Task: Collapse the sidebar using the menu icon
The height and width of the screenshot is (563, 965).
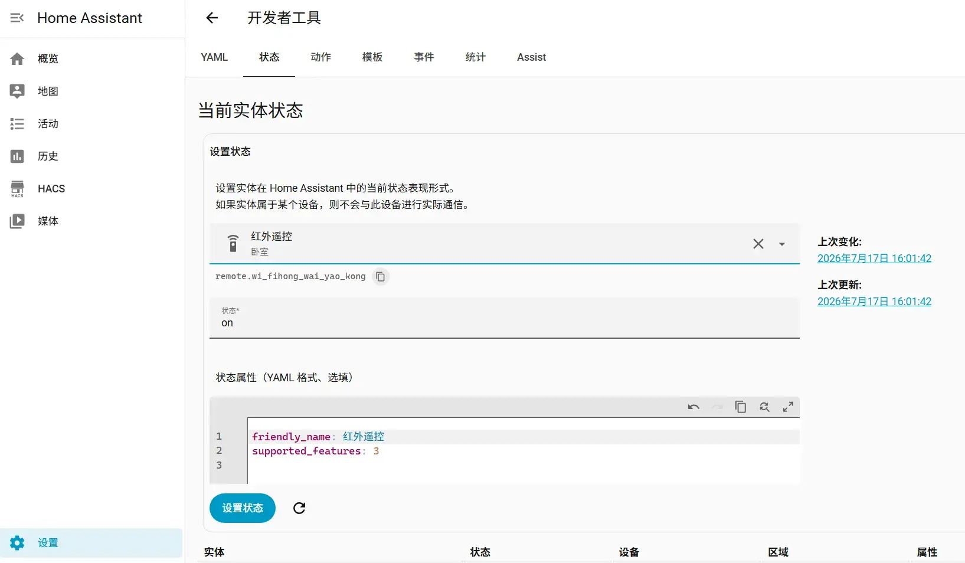Action: point(17,18)
